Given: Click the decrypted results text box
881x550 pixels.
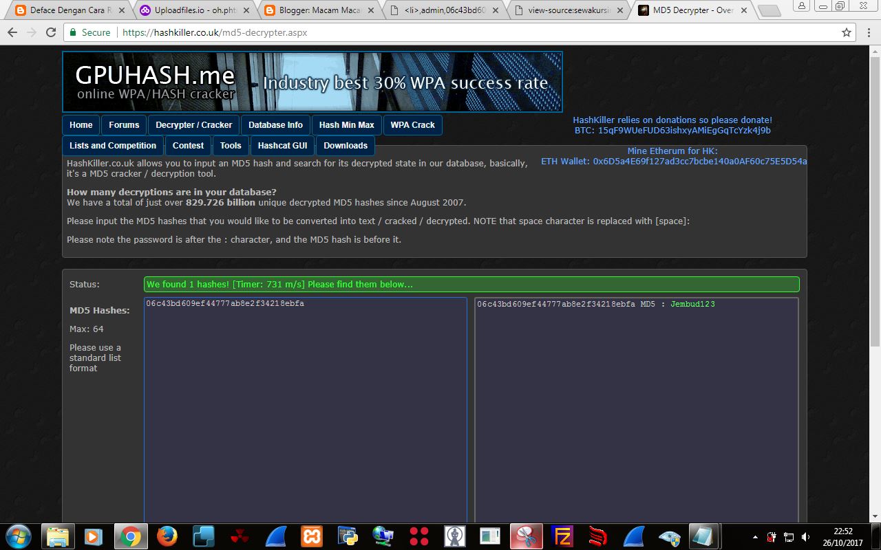Looking at the screenshot, I should coord(637,410).
